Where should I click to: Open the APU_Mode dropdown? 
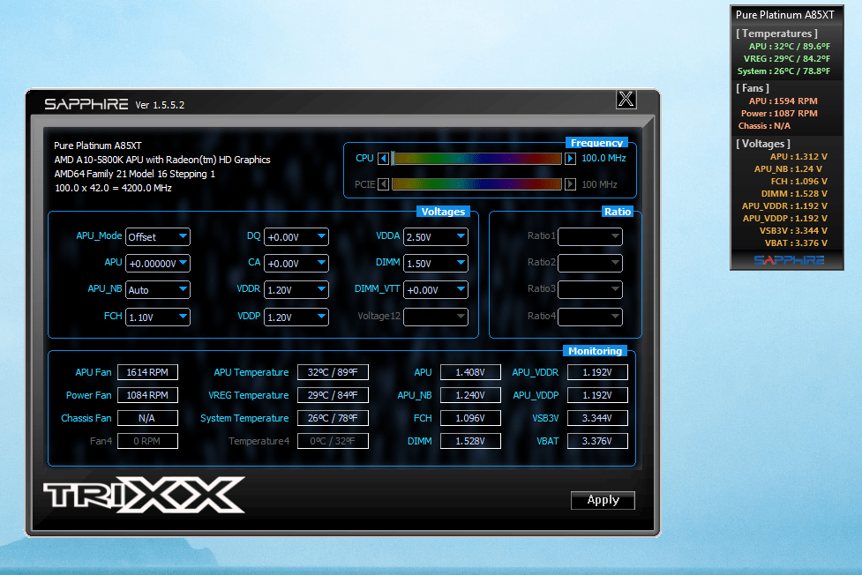(158, 237)
